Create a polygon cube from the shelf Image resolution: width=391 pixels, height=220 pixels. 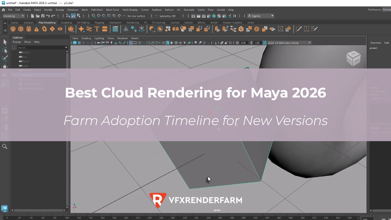(x=21, y=29)
